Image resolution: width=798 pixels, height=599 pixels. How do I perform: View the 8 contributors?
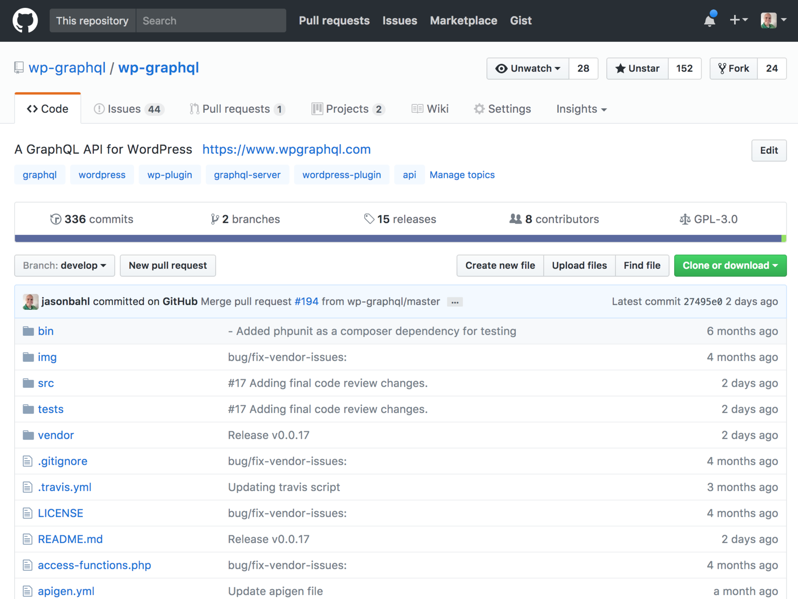(x=554, y=219)
